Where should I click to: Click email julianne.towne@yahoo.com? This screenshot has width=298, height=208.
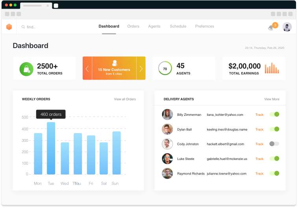[x=226, y=174]
